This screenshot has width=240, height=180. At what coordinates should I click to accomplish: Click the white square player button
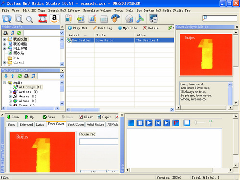[187, 123]
